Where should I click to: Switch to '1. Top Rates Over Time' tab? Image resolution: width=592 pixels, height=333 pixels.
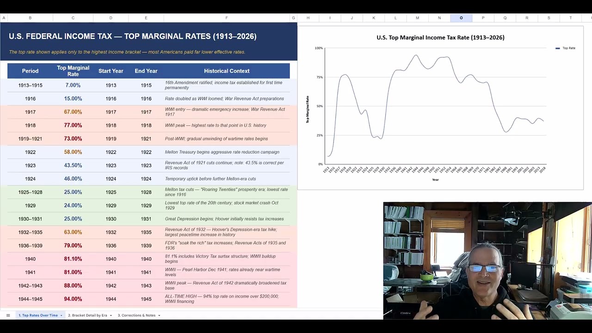click(38, 315)
